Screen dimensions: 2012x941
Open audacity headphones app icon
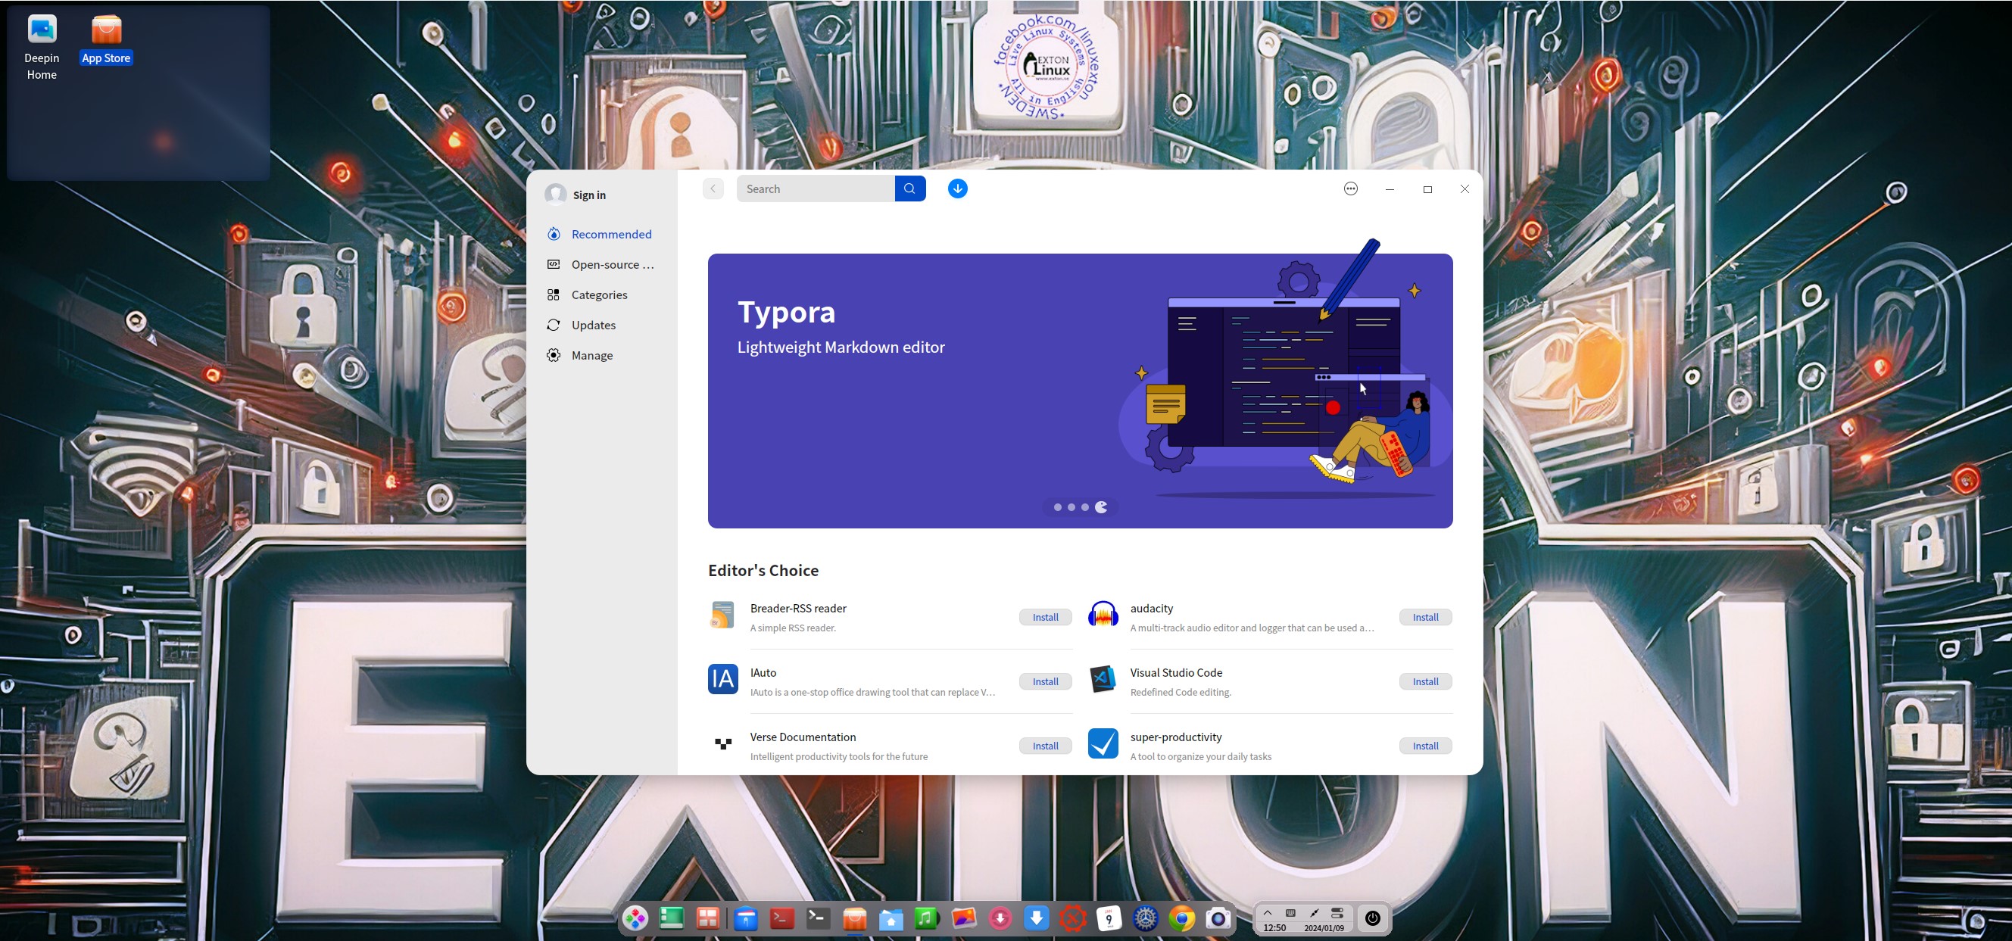point(1103,615)
